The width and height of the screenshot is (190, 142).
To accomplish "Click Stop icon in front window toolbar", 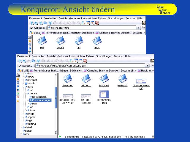I will pyautogui.click(x=43, y=61).
